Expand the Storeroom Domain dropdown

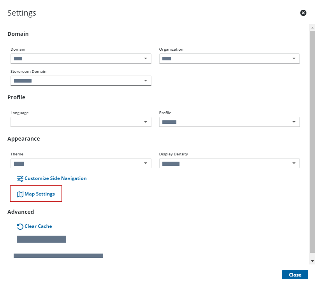point(81,81)
